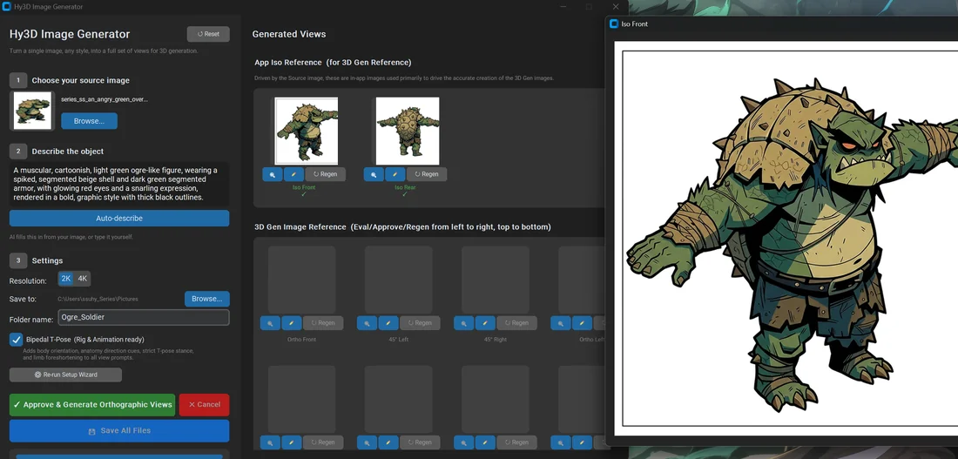Regen the 45° Left view
The image size is (958, 459).
420,323
